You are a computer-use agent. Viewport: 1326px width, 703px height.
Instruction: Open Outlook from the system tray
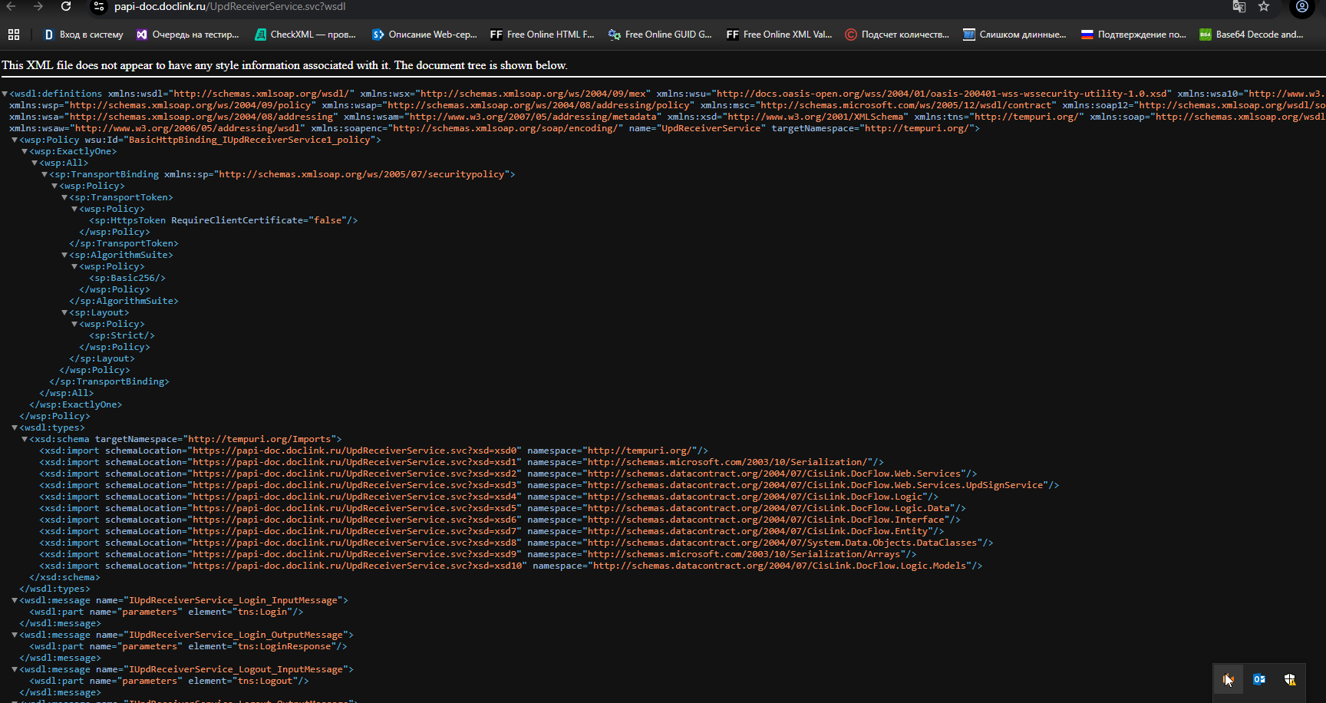(1259, 679)
